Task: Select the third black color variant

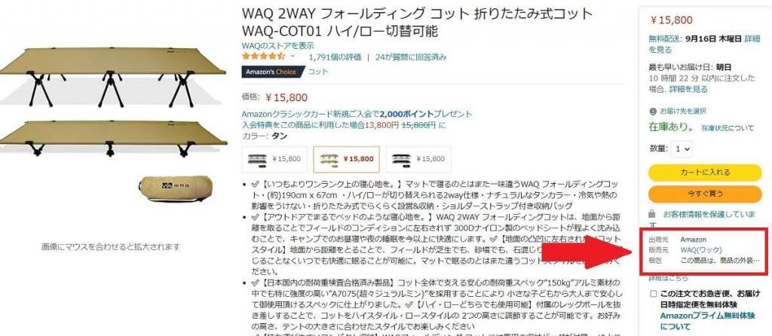Action: (x=418, y=160)
